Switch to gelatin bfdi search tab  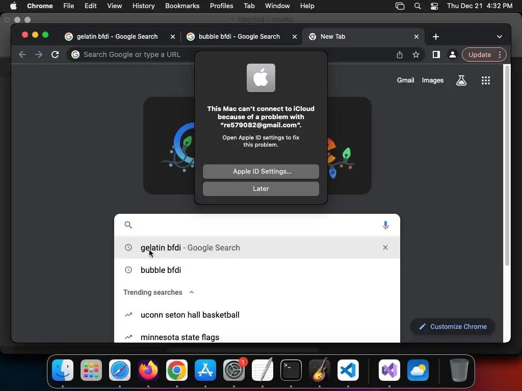(117, 37)
